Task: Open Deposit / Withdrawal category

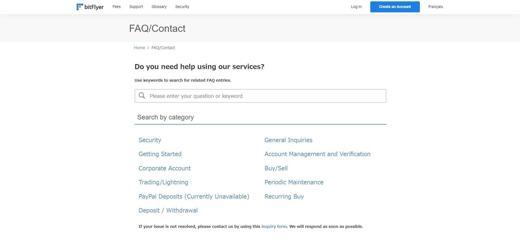Action: coord(168,211)
